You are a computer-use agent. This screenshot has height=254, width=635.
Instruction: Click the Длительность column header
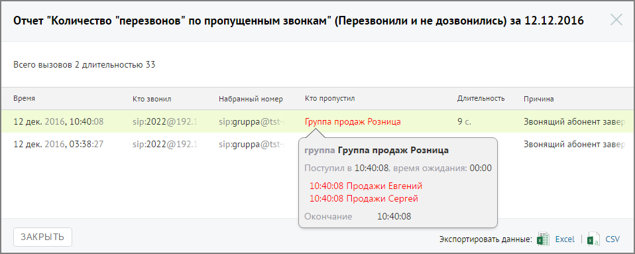point(481,98)
